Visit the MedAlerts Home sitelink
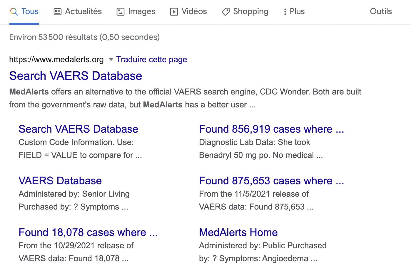 pos(238,232)
